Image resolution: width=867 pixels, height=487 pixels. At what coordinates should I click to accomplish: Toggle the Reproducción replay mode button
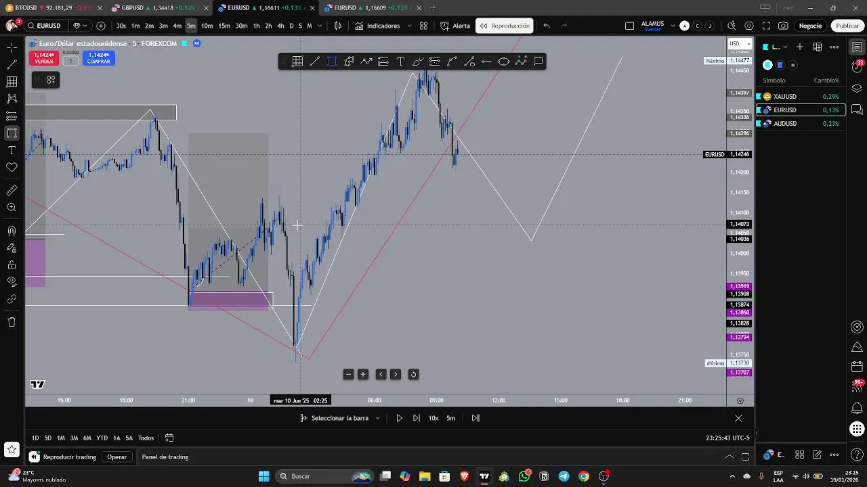tap(505, 26)
